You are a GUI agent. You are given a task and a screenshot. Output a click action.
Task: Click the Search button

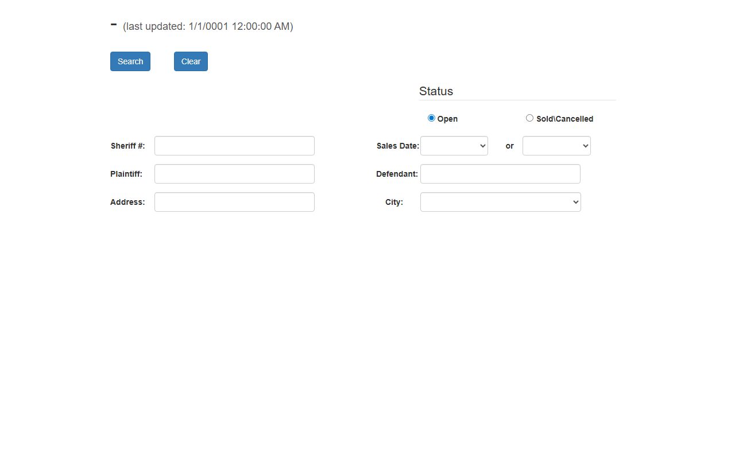coord(130,61)
